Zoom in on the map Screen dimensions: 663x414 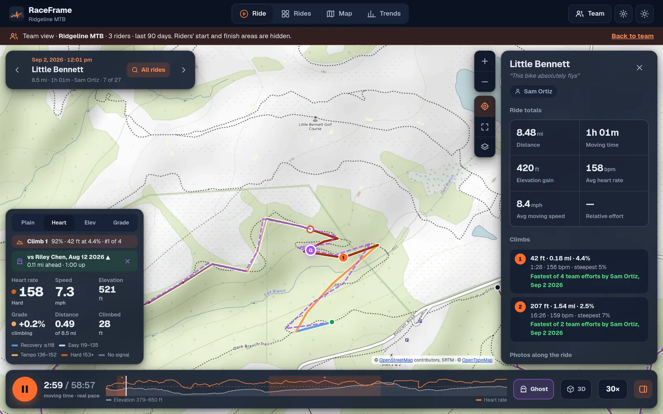tap(485, 61)
